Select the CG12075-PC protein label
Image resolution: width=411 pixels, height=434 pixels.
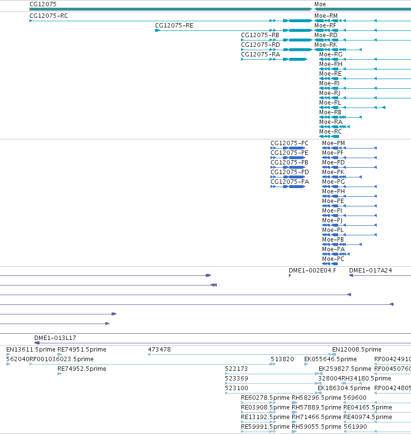290,143
